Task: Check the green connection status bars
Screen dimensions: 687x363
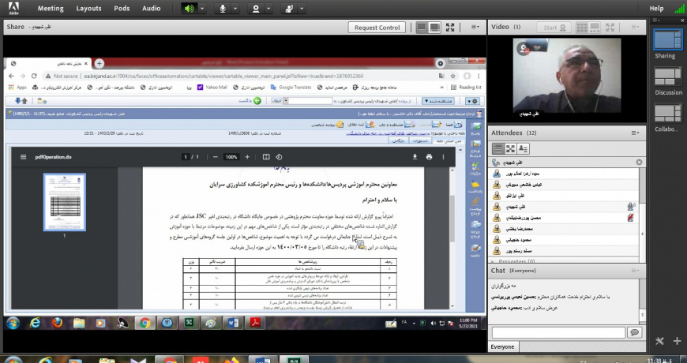Action: point(678,9)
